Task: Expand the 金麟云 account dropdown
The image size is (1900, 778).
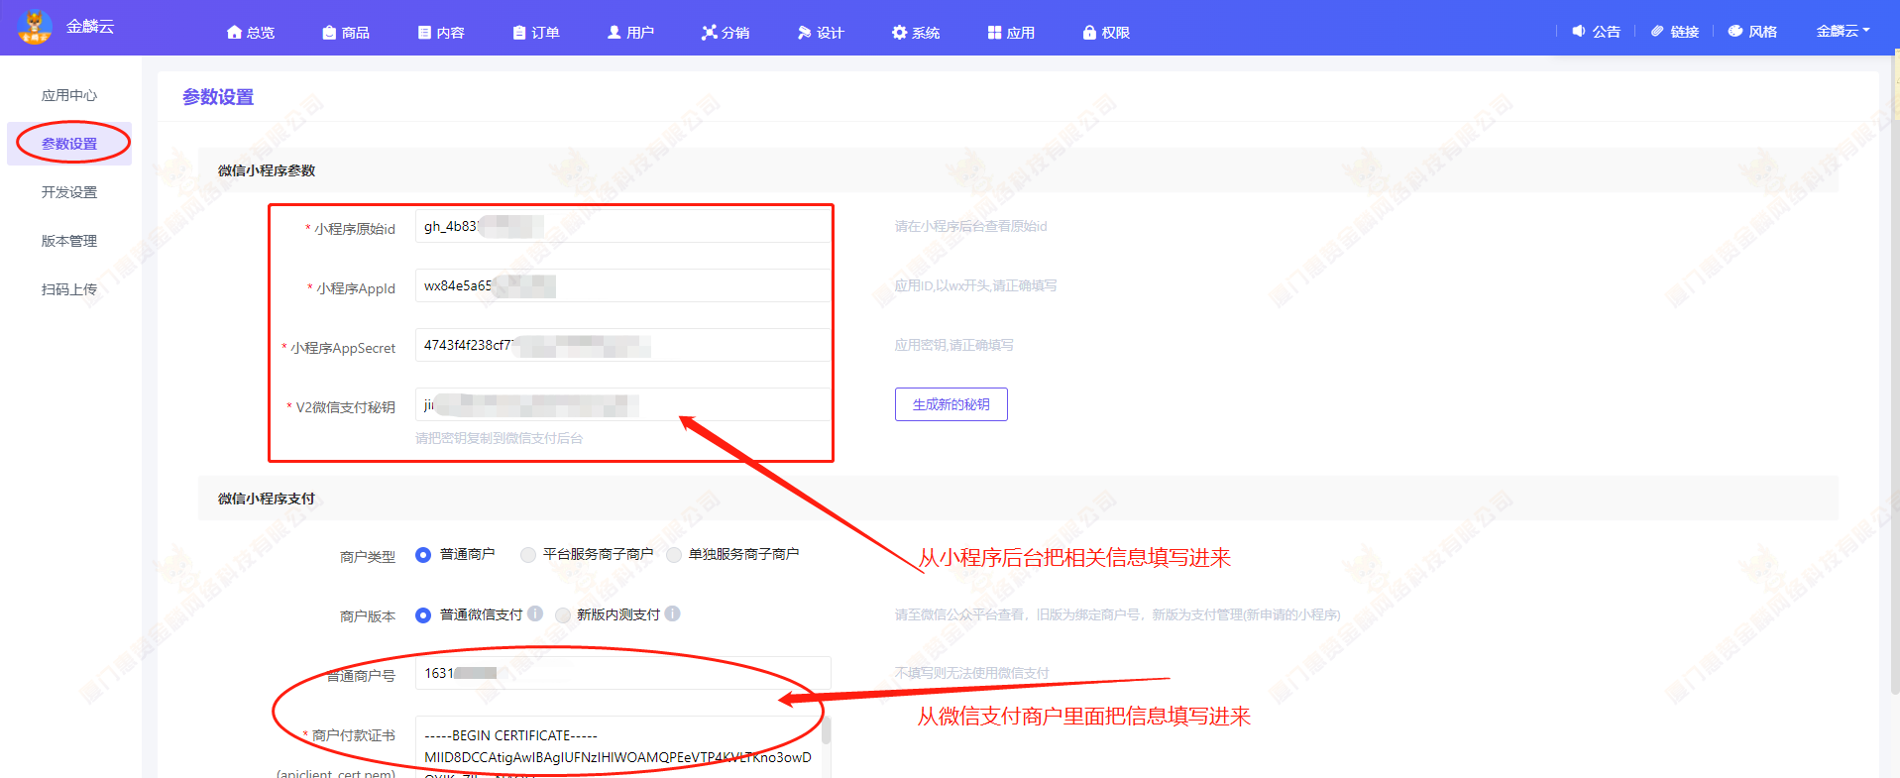Action: click(x=1843, y=31)
